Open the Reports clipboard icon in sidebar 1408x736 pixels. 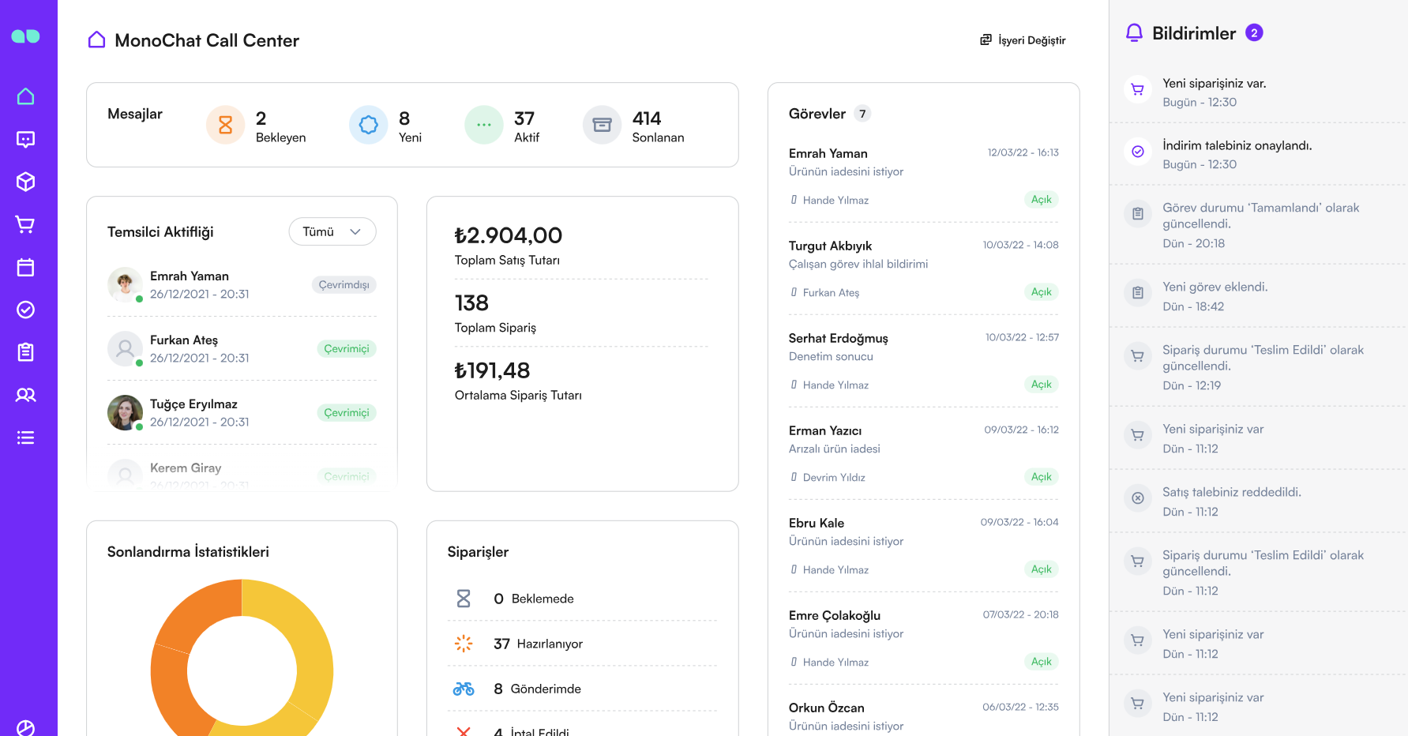tap(26, 352)
